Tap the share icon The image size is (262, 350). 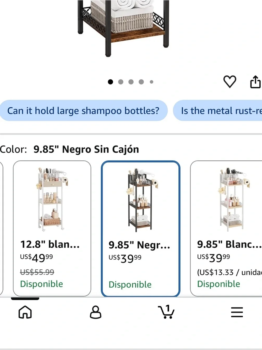pyautogui.click(x=255, y=82)
